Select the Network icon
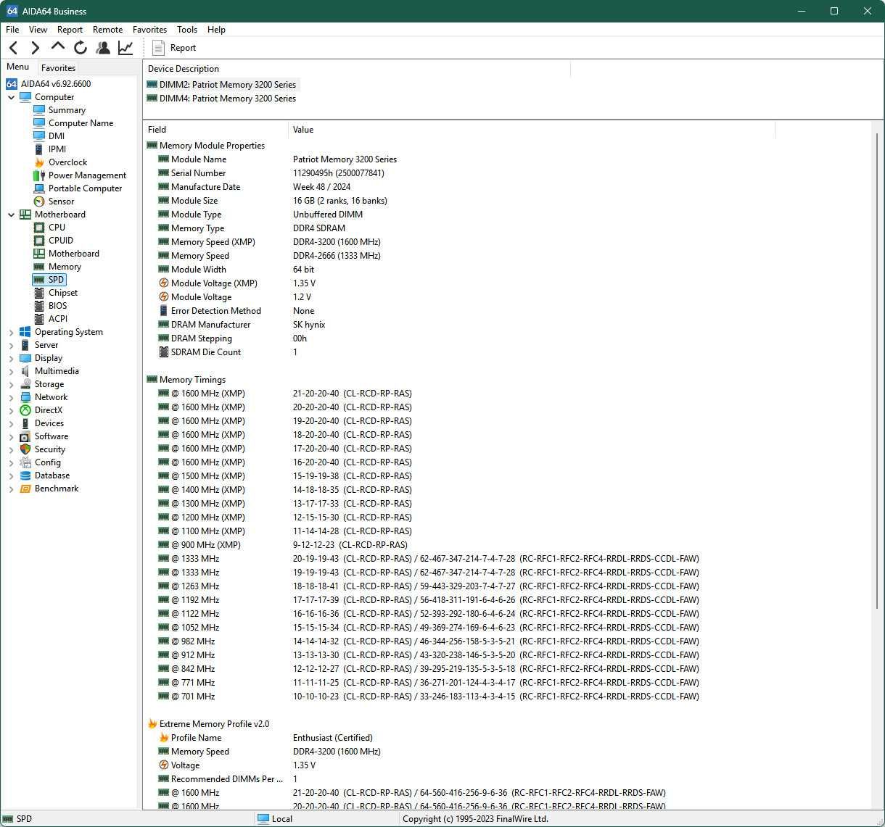The height and width of the screenshot is (827, 885). pyautogui.click(x=25, y=397)
